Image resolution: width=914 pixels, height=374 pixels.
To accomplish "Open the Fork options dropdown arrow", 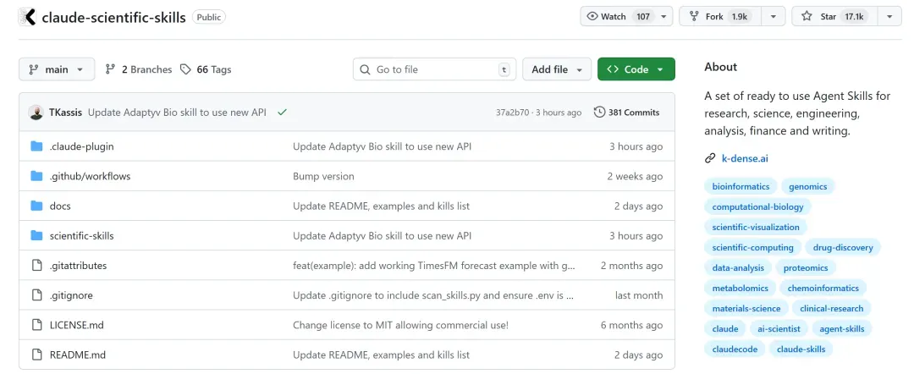I will coord(774,16).
